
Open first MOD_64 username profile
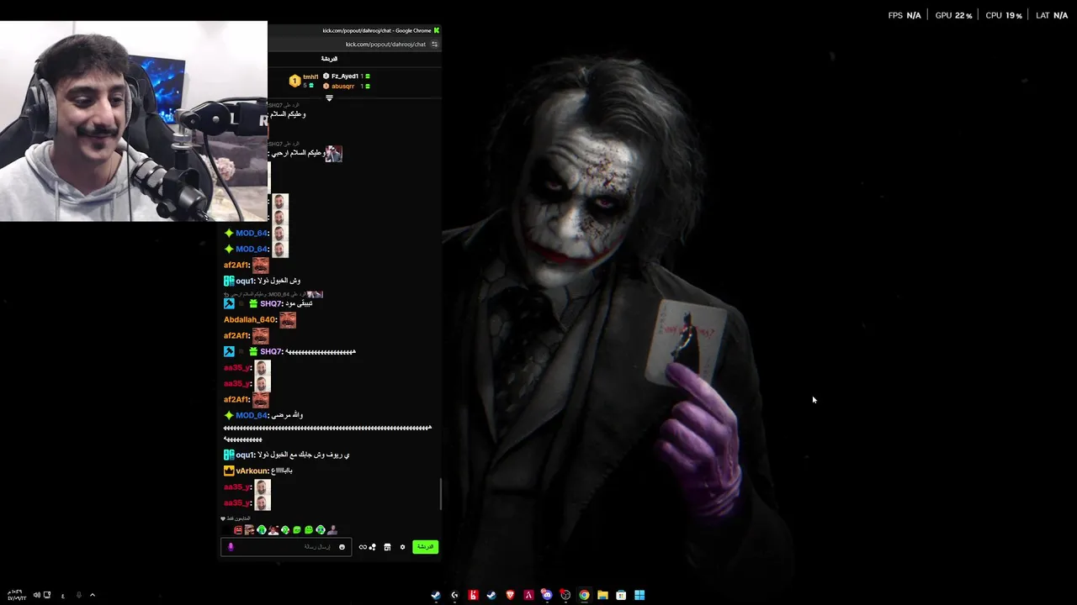252,233
